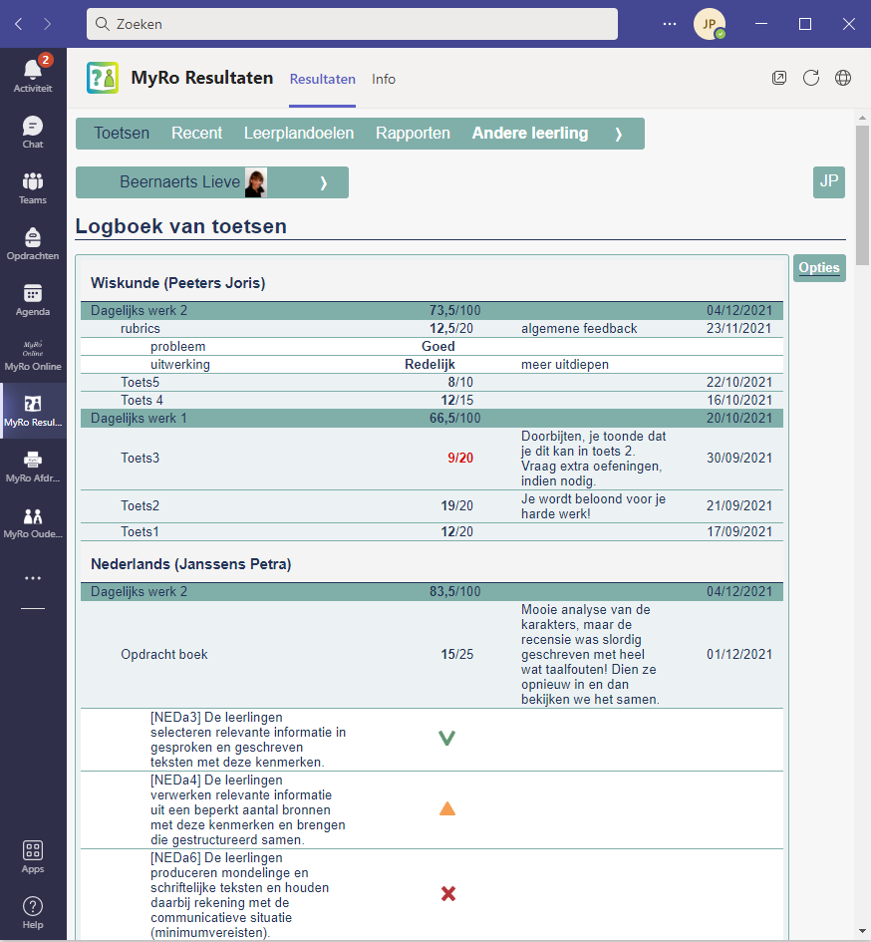
Task: Click the 'algemene feedback' comment
Action: (579, 329)
